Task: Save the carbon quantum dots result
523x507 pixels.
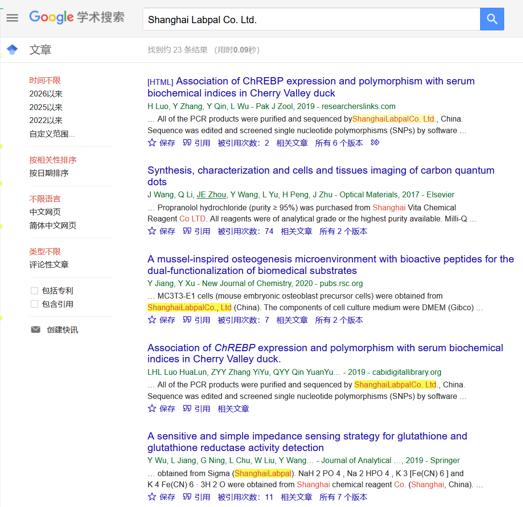Action: click(x=161, y=231)
